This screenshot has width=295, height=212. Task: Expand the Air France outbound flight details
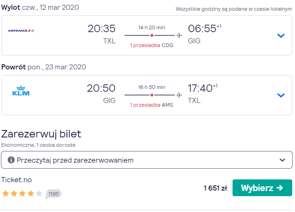pos(281,35)
